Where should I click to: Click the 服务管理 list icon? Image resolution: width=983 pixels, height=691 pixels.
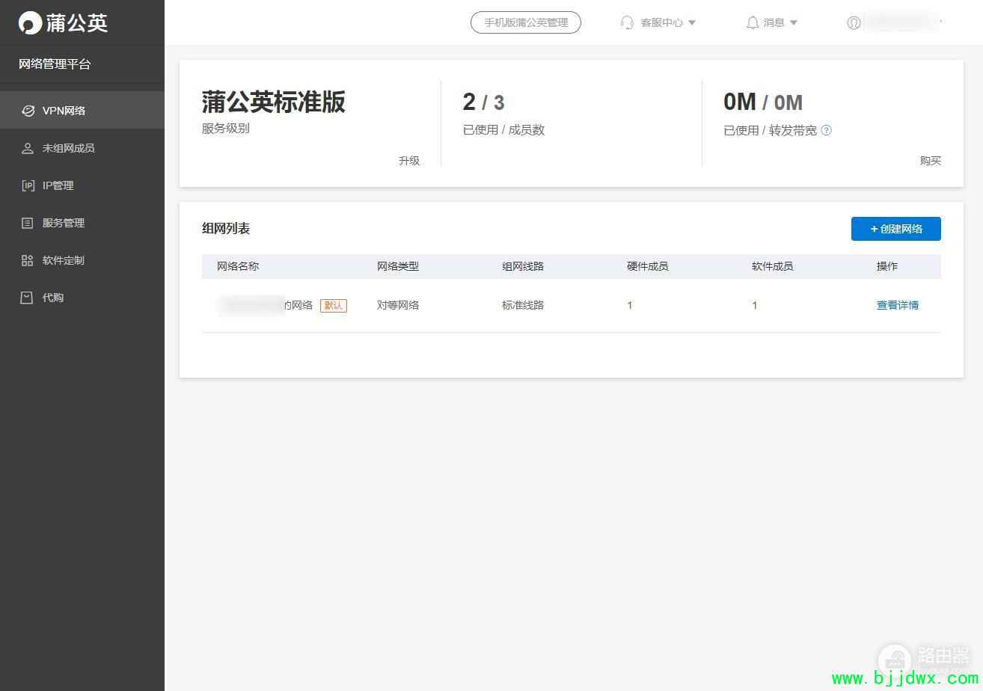[28, 223]
